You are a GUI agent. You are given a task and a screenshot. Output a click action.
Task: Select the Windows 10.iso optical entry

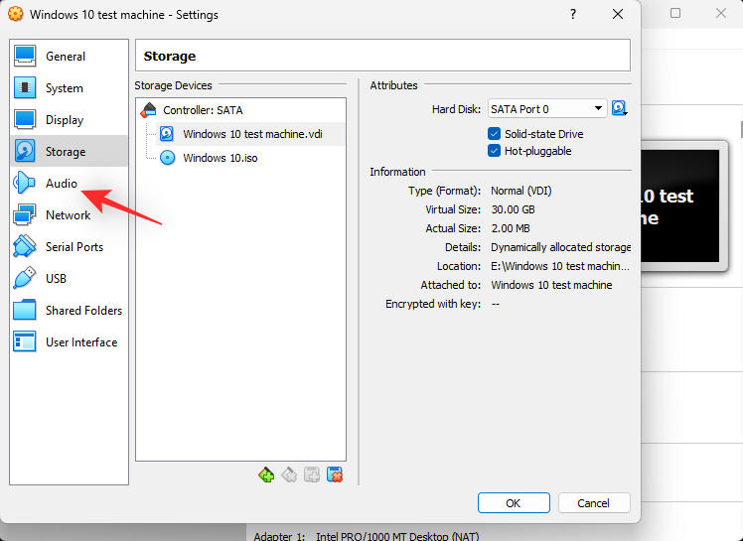coord(221,158)
